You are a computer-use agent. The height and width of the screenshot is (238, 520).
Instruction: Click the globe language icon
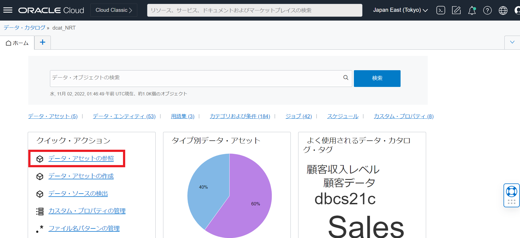(x=503, y=10)
